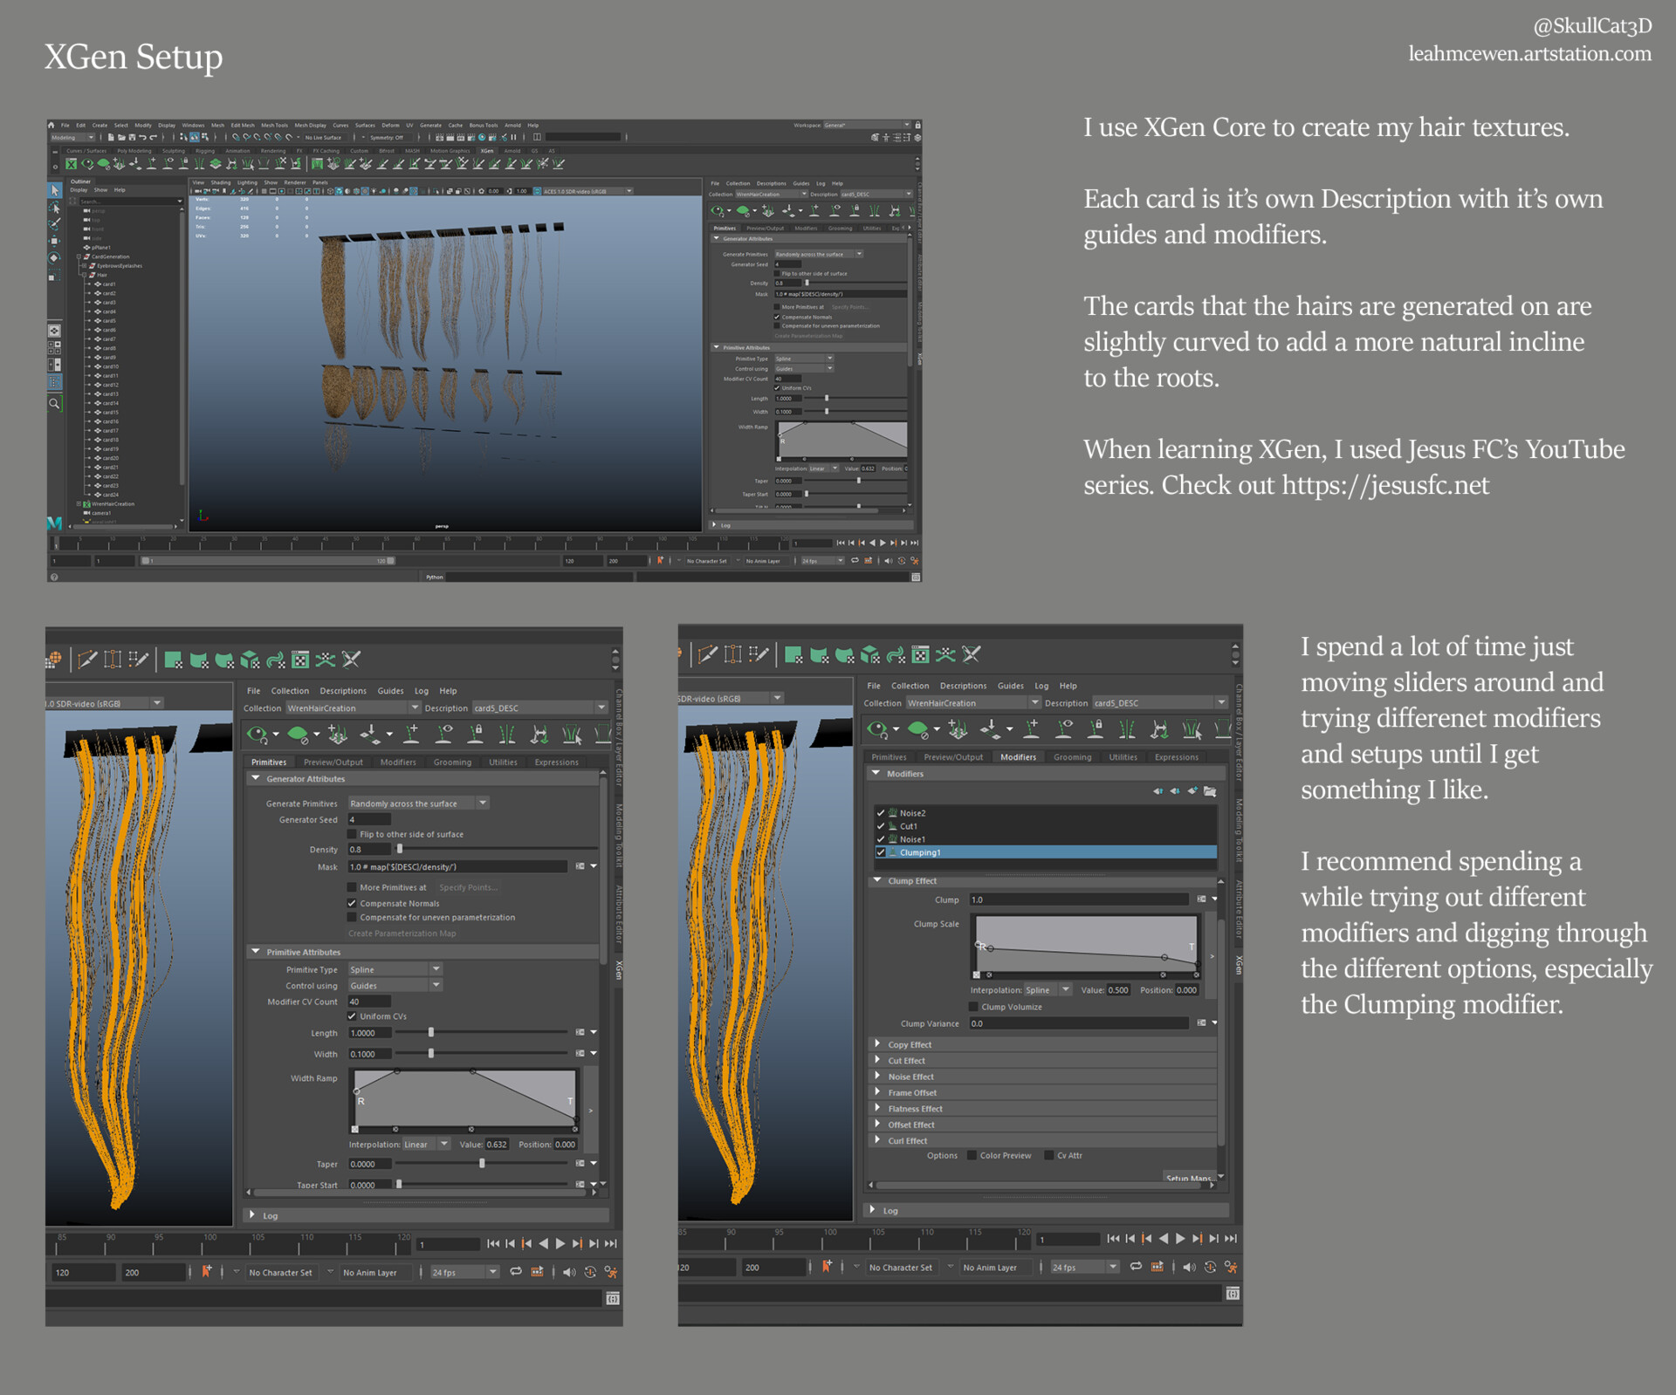Enable the Clump Volumize checkbox
Screen dimensions: 1676x1395
point(973,1007)
